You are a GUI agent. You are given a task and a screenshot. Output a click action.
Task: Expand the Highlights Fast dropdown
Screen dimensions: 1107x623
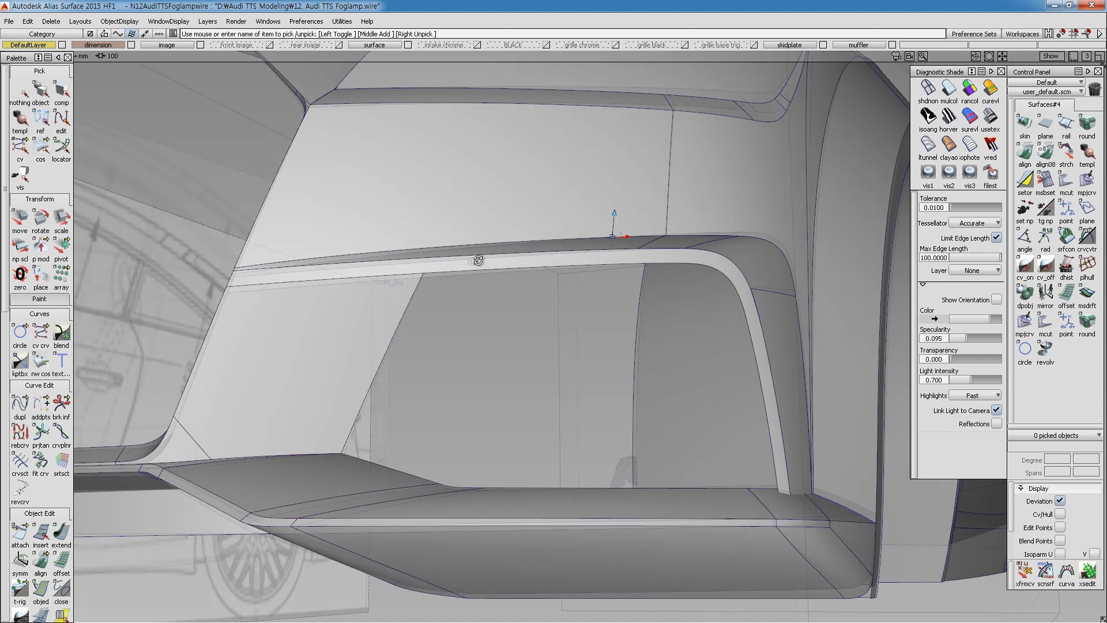pyautogui.click(x=976, y=396)
